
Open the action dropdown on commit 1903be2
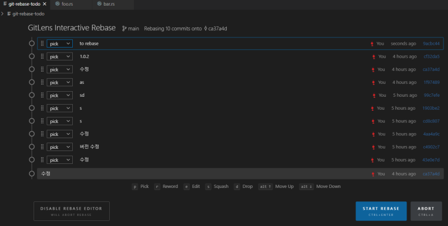59,108
